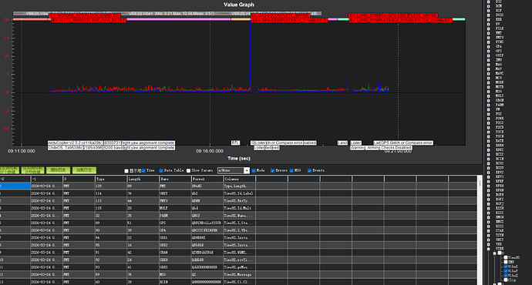Click the Land mode label on the graph
This screenshot has height=285, width=532.
coord(342,143)
